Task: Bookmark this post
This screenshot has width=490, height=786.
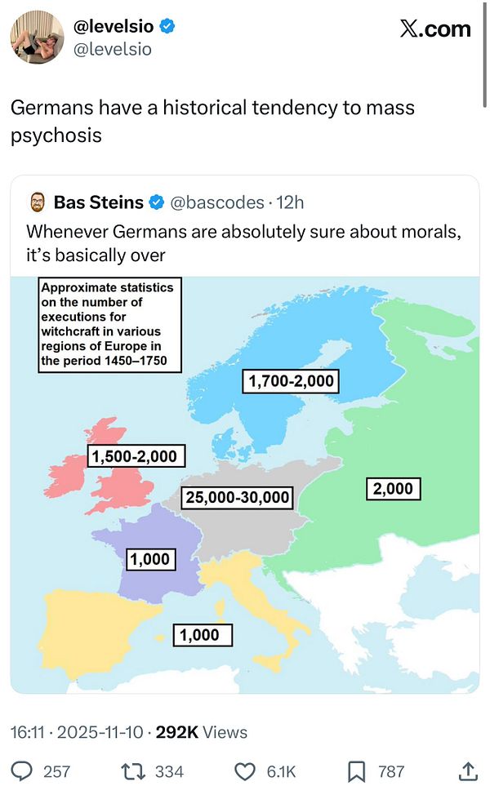Action: [357, 770]
